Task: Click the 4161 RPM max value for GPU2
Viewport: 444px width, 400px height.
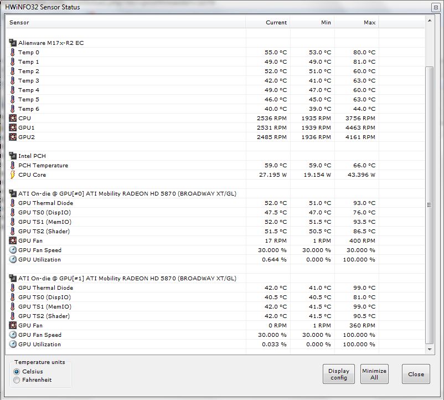Action: tap(360, 137)
